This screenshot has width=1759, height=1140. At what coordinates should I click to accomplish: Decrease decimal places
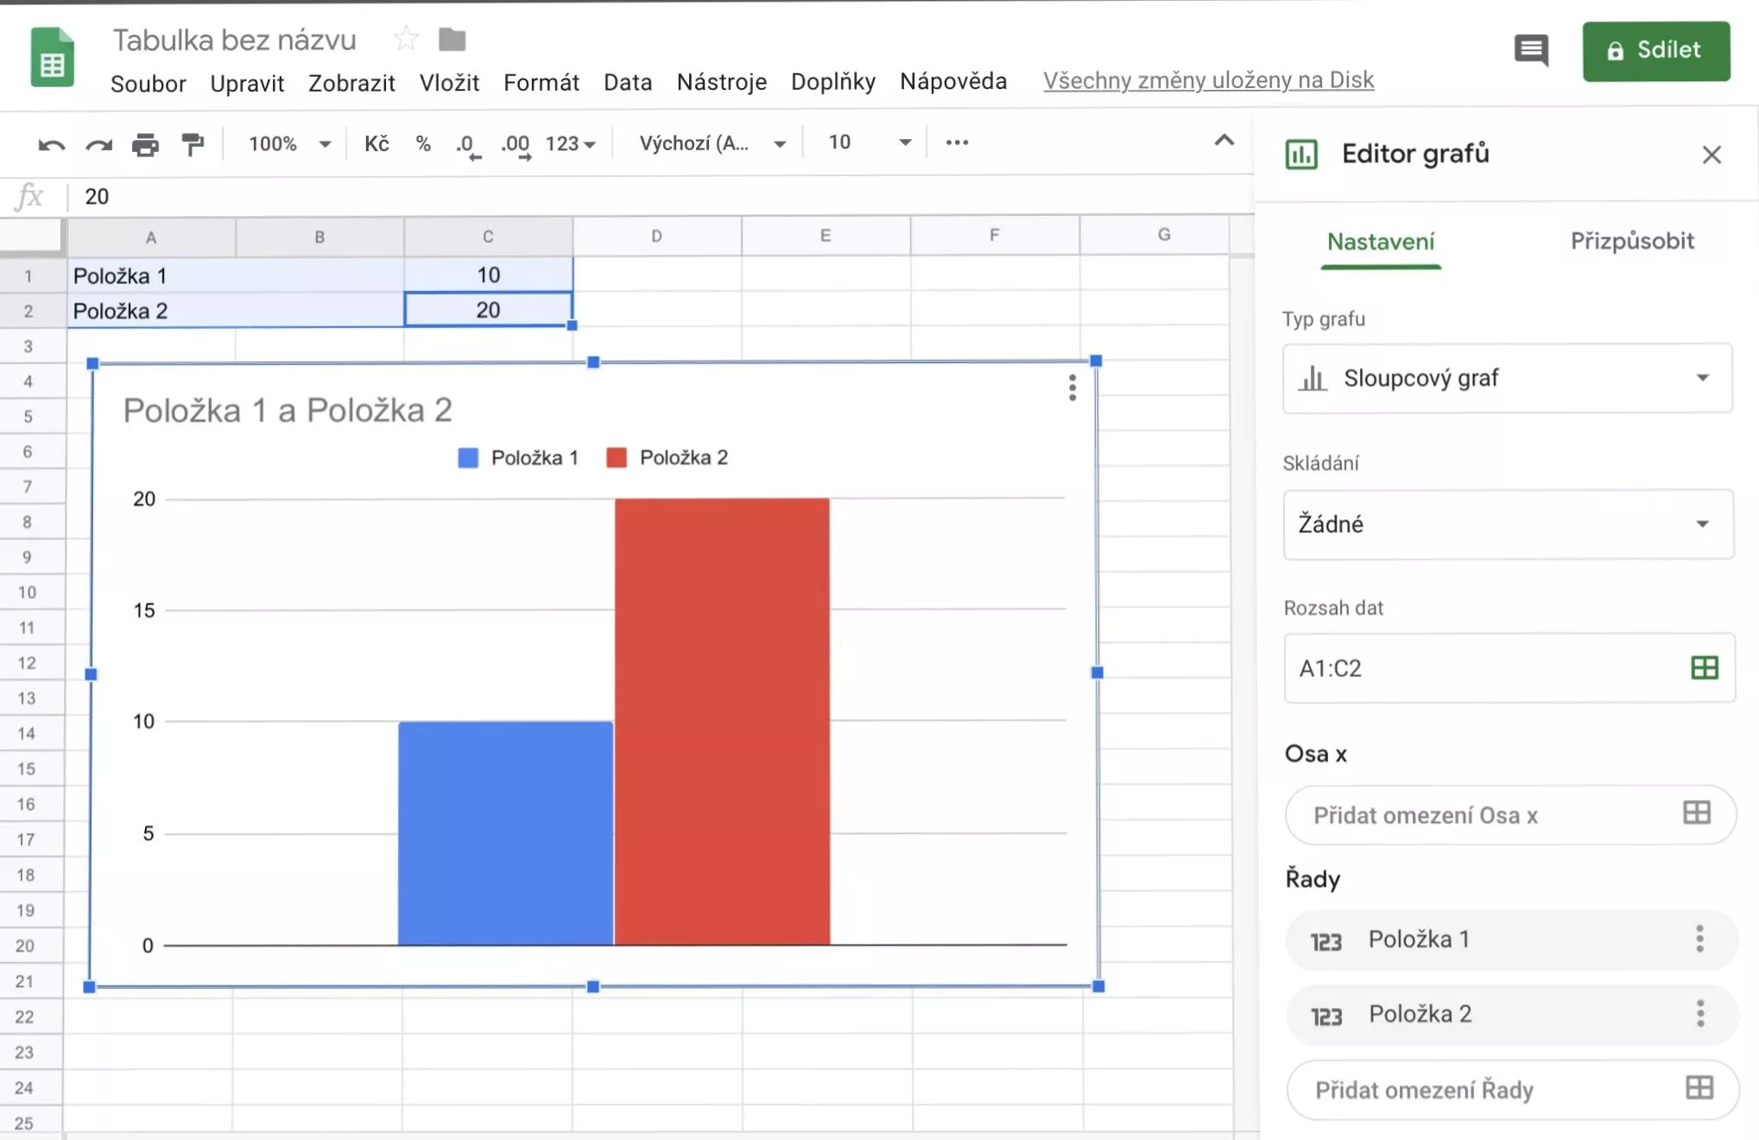[x=468, y=144]
